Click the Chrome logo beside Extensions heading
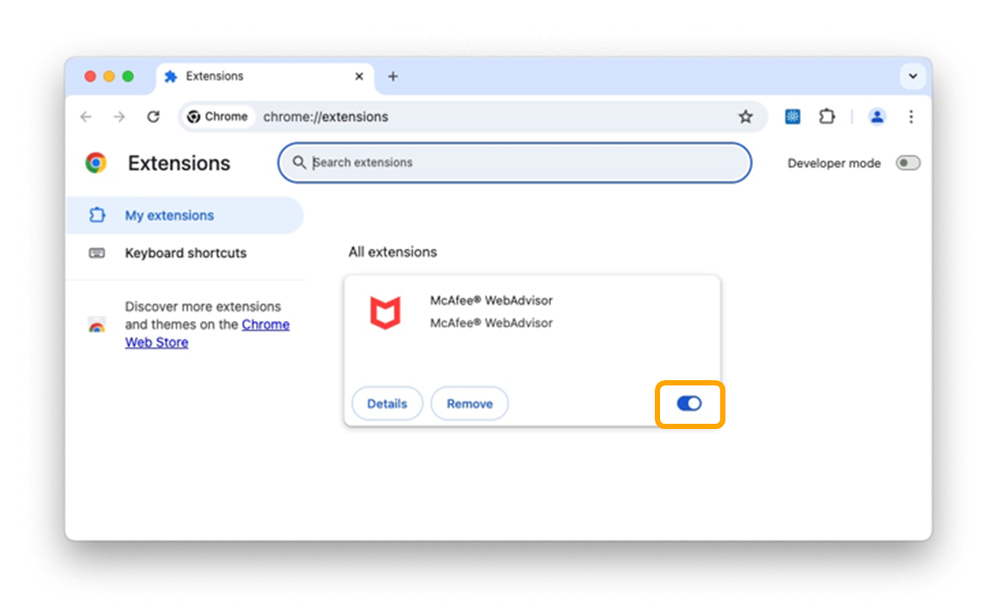The image size is (987, 613). (x=96, y=163)
